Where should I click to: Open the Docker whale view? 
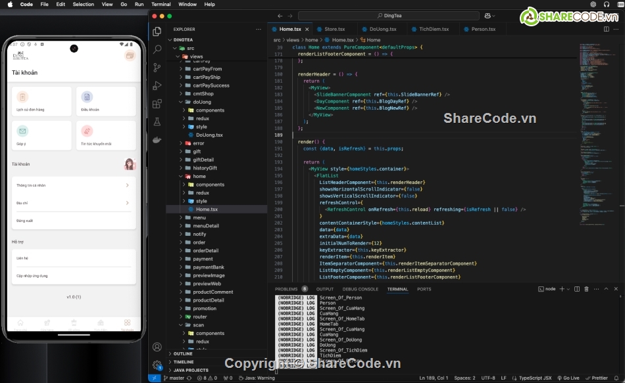[x=157, y=140]
